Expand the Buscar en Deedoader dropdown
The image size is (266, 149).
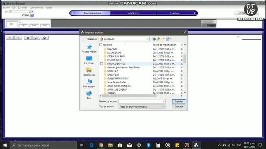click(148, 39)
